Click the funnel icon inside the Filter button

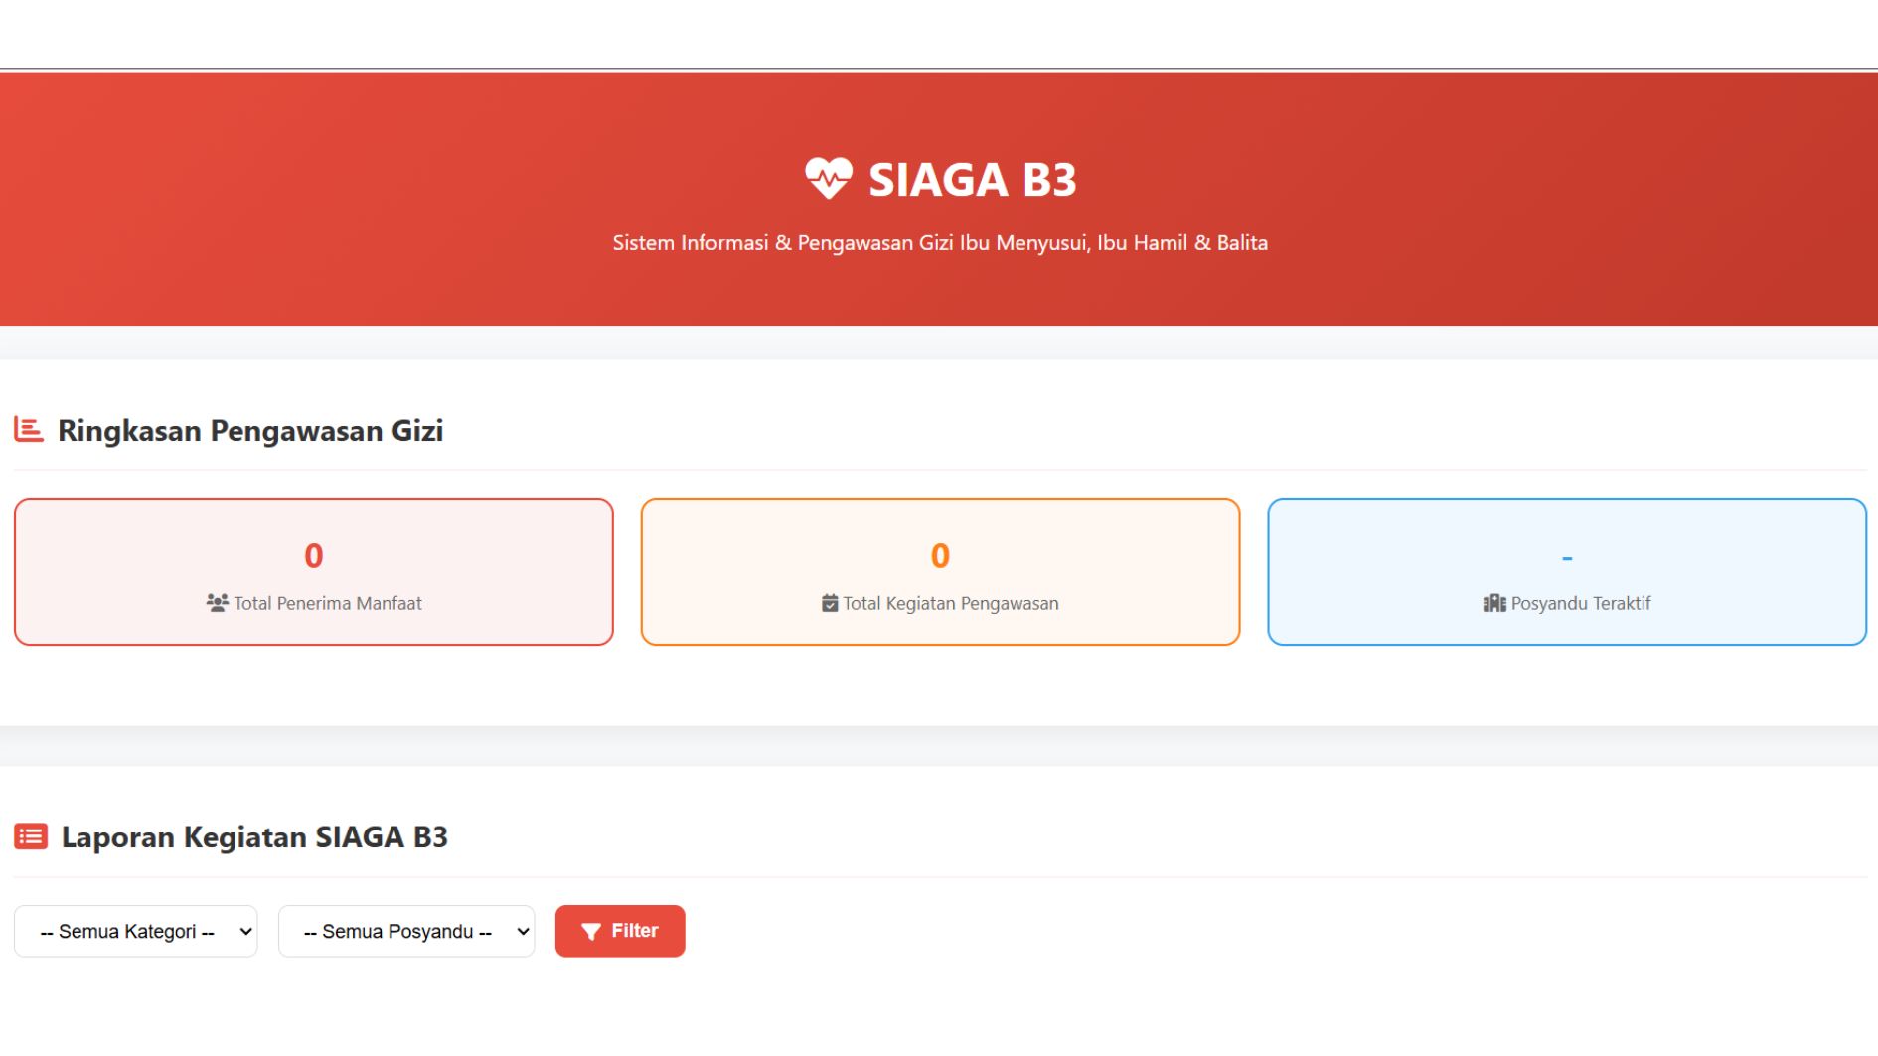591,931
